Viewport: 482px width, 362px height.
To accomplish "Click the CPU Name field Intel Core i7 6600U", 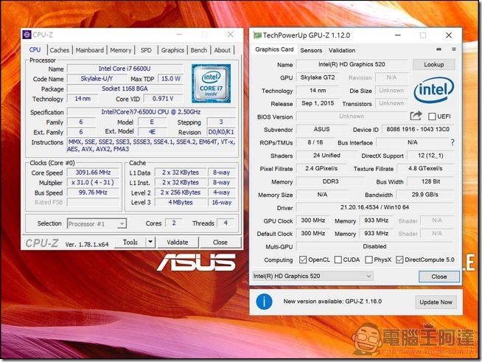I will tap(125, 69).
